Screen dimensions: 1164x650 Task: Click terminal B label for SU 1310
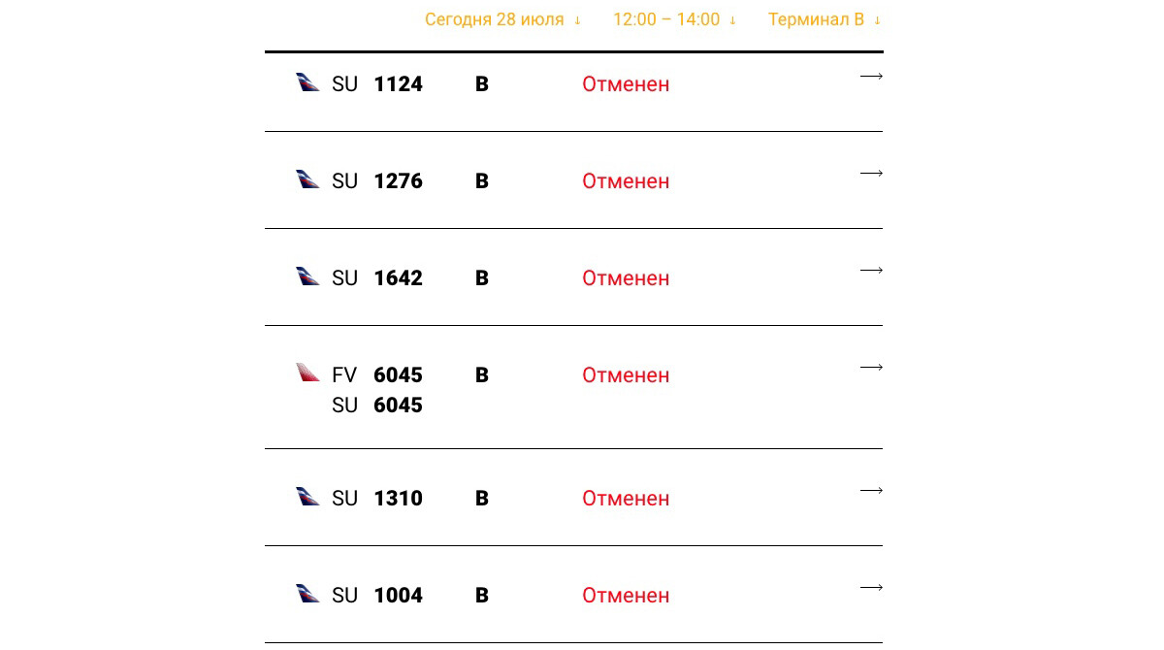482,499
